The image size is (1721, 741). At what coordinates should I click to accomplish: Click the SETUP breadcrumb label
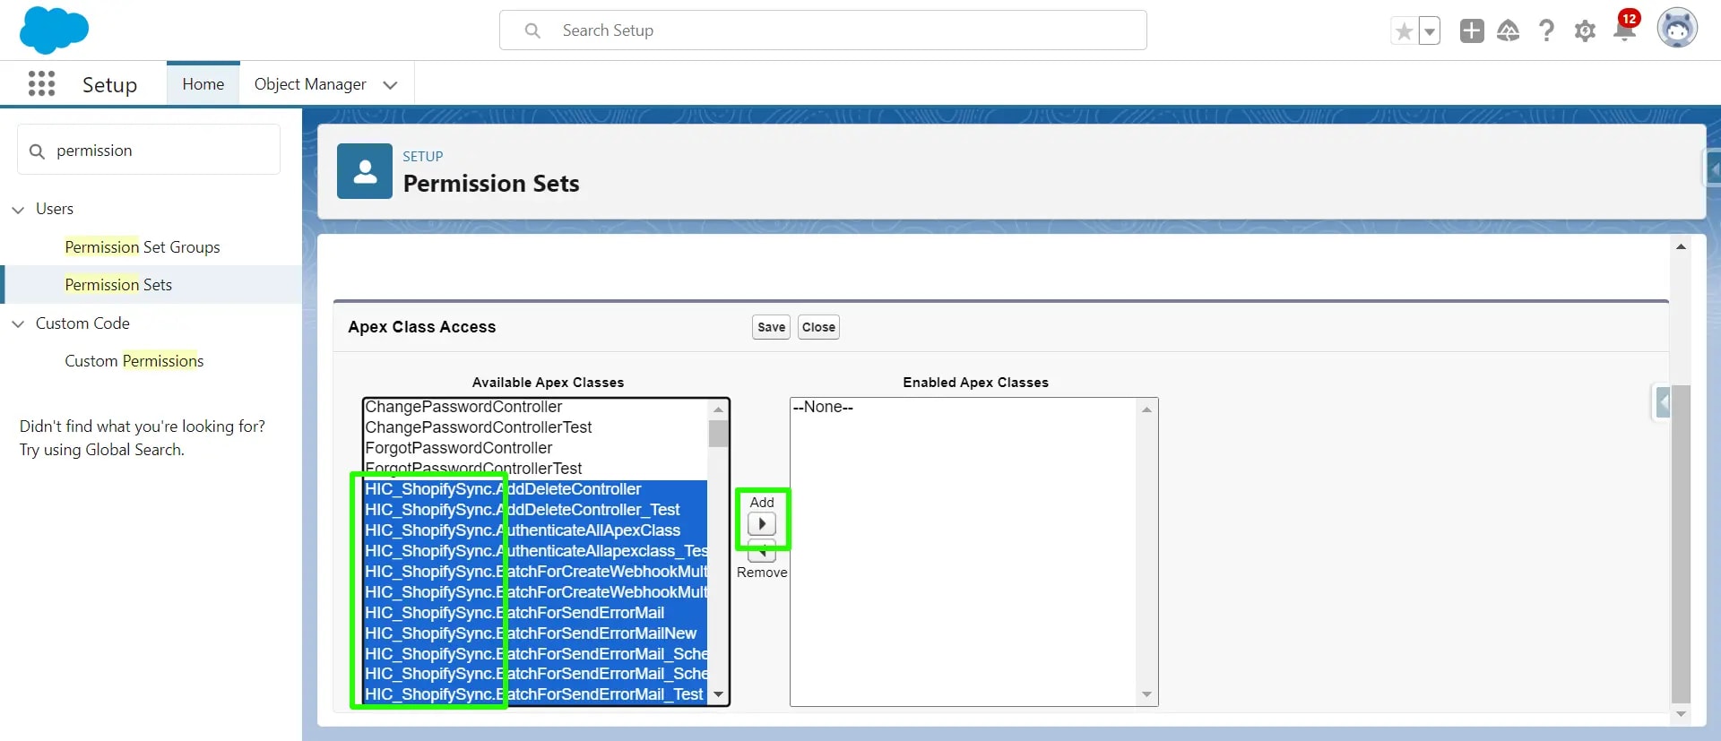pyautogui.click(x=423, y=156)
